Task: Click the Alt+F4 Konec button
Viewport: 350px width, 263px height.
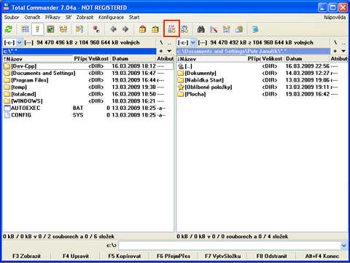Action: click(322, 256)
